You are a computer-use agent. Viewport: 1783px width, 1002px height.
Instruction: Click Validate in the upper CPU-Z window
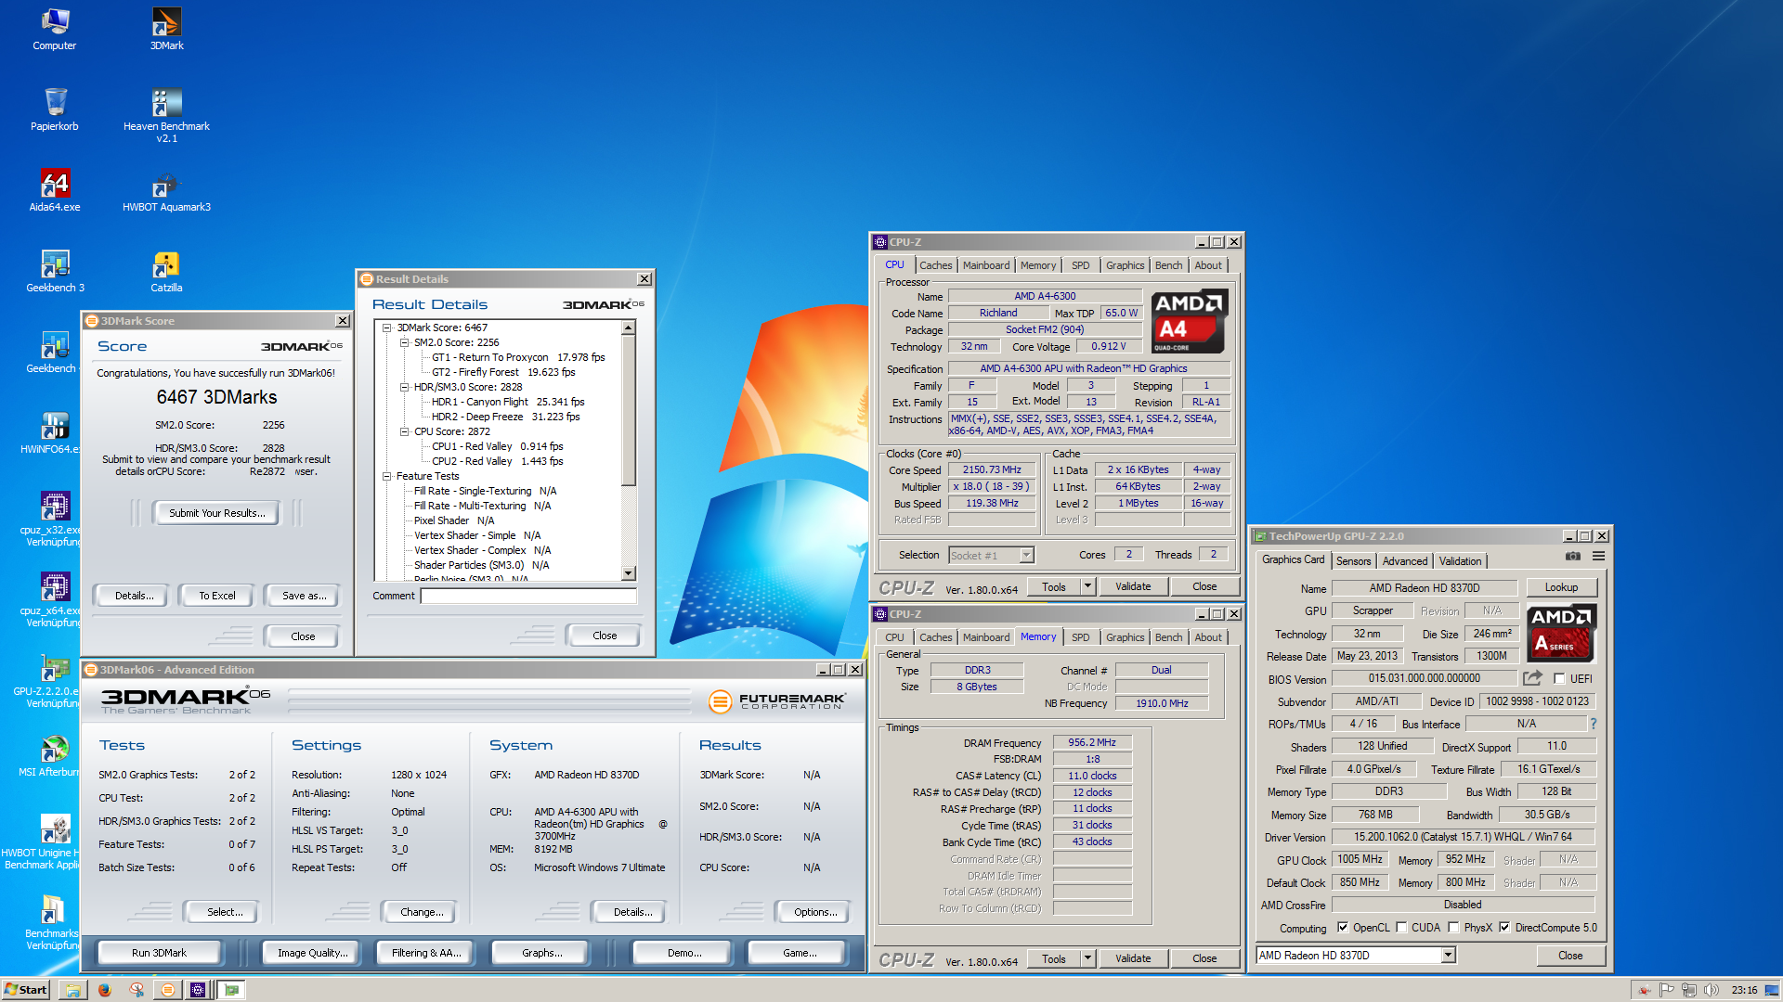[1133, 586]
